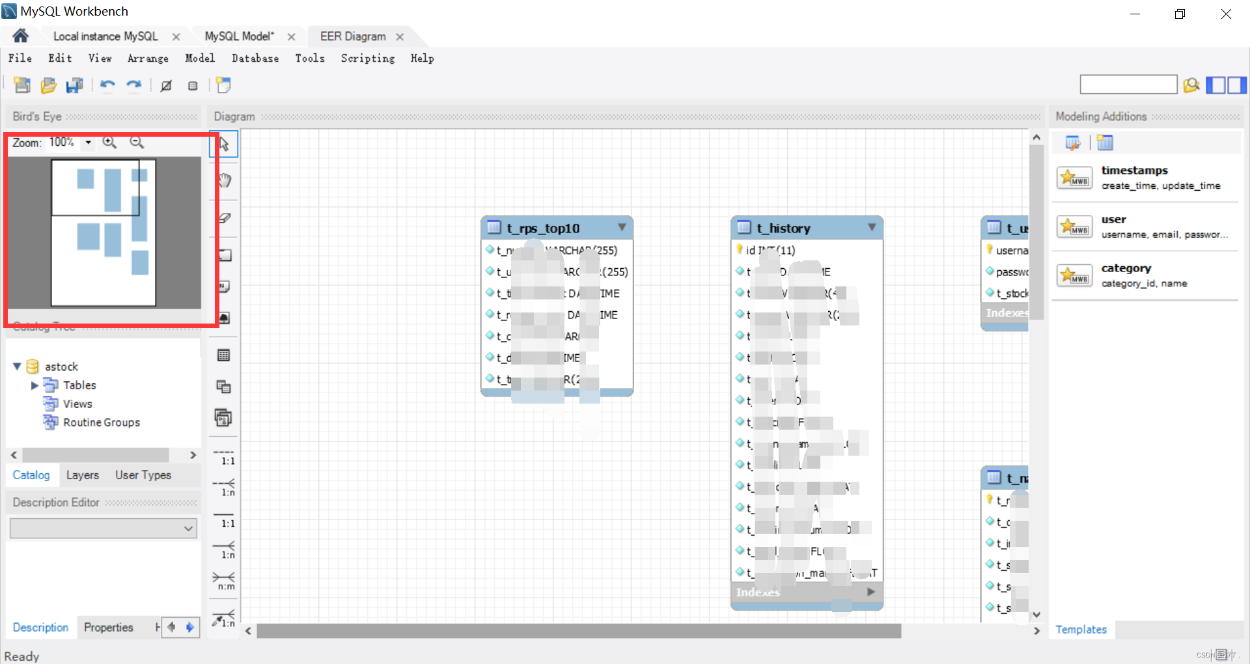Open the Properties tab
Image resolution: width=1250 pixels, height=664 pixels.
tap(109, 628)
